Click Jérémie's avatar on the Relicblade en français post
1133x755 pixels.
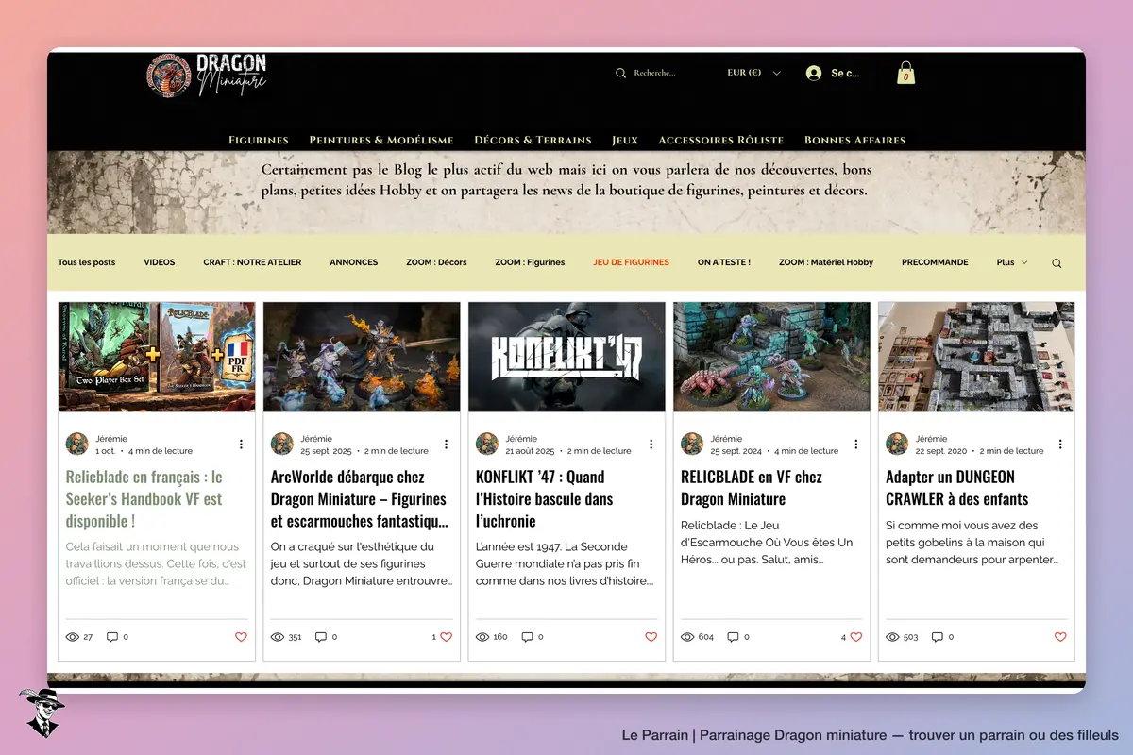(77, 445)
